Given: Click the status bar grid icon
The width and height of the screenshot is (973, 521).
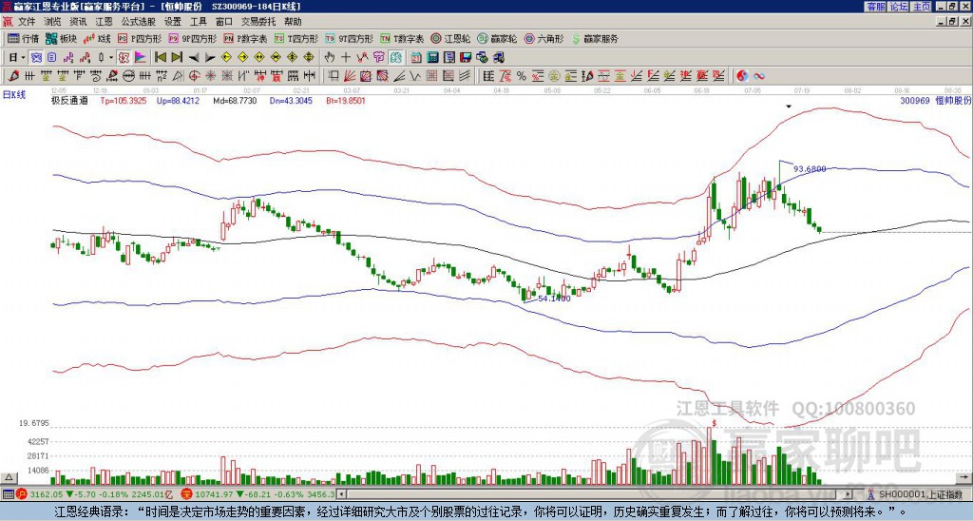Looking at the screenshot, I should pyautogui.click(x=8, y=494).
